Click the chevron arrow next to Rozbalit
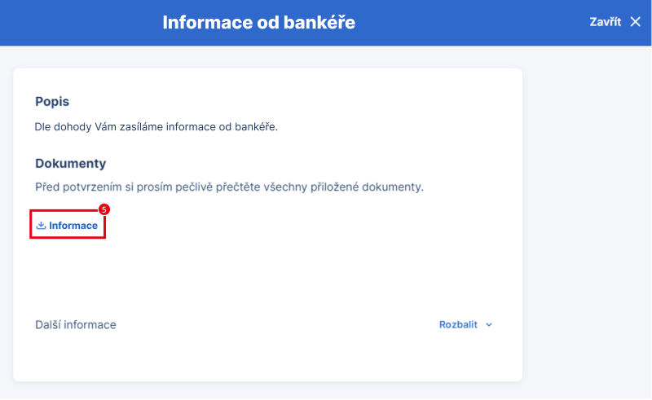The height and width of the screenshot is (400, 652). [x=489, y=325]
